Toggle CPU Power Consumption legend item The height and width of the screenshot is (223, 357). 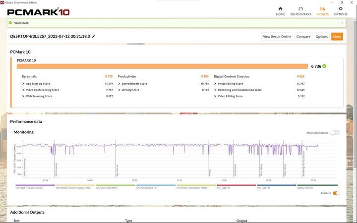(x=196, y=187)
